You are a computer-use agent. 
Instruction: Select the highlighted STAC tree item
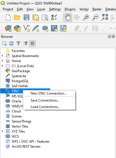pyautogui.click(x=15, y=91)
